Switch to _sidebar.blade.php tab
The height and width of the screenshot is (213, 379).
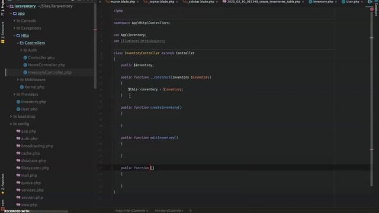[x=201, y=2]
